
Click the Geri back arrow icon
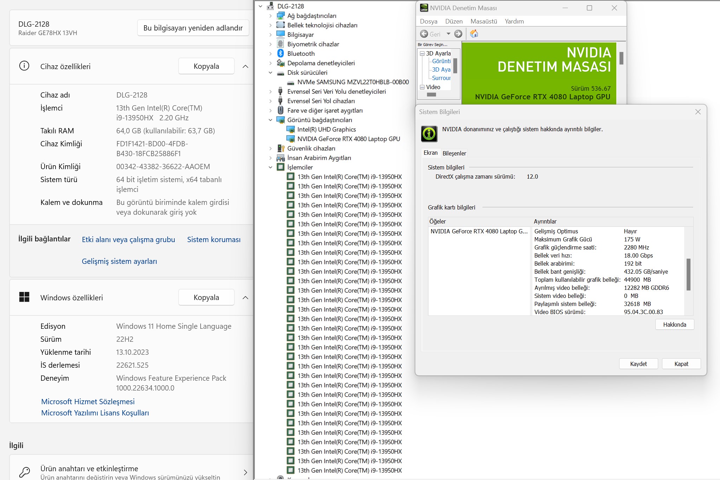click(424, 34)
